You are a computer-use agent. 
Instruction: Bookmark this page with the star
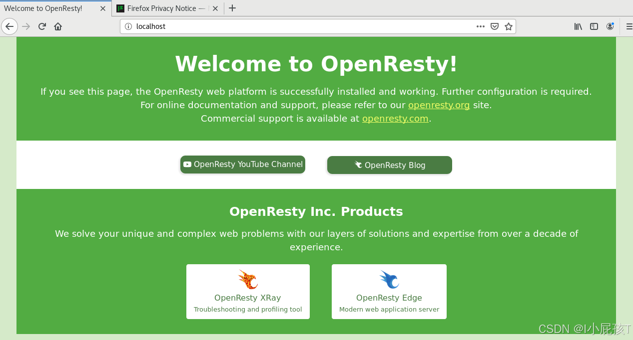[x=509, y=26]
